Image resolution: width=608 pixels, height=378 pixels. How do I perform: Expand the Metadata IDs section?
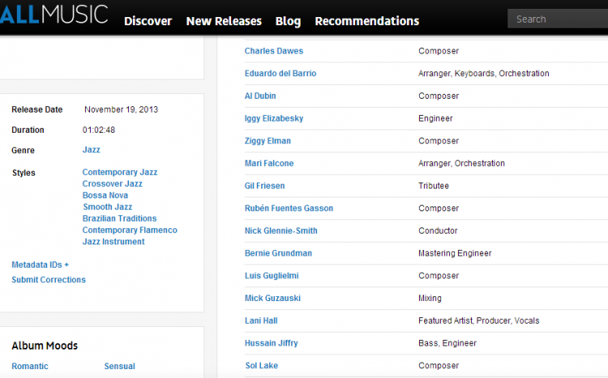40,265
